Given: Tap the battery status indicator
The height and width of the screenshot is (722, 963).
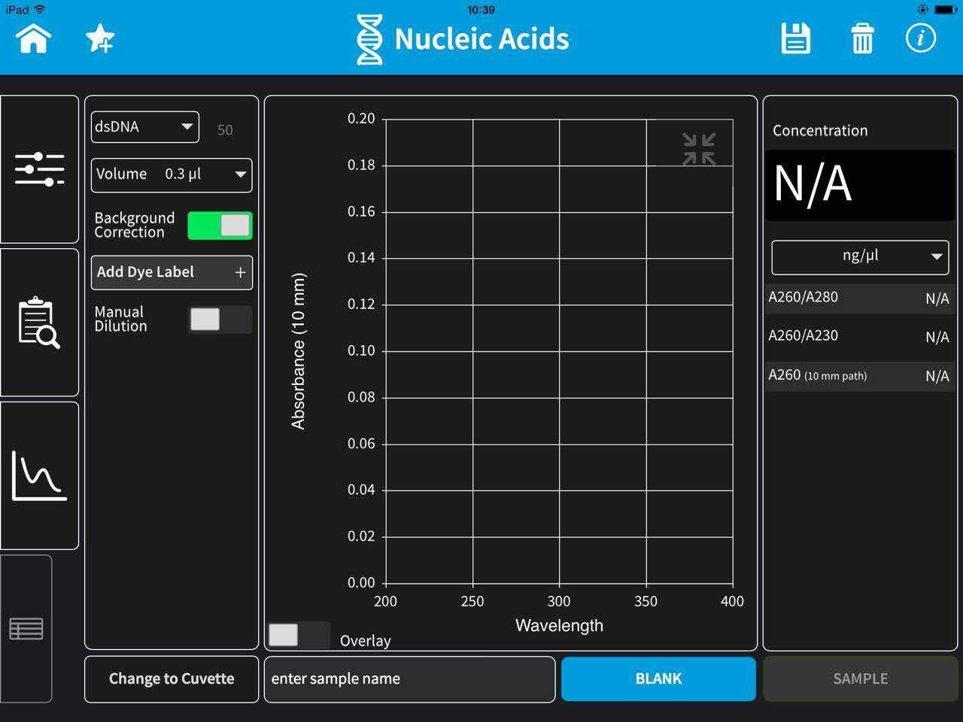Looking at the screenshot, I should pyautogui.click(x=946, y=10).
